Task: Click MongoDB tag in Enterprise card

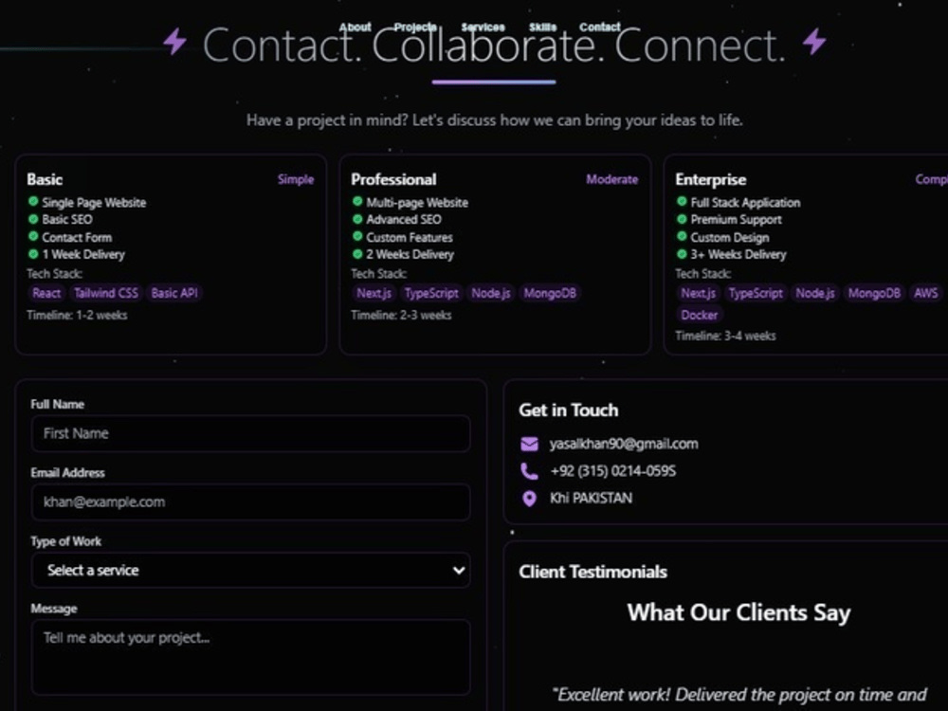Action: (874, 293)
